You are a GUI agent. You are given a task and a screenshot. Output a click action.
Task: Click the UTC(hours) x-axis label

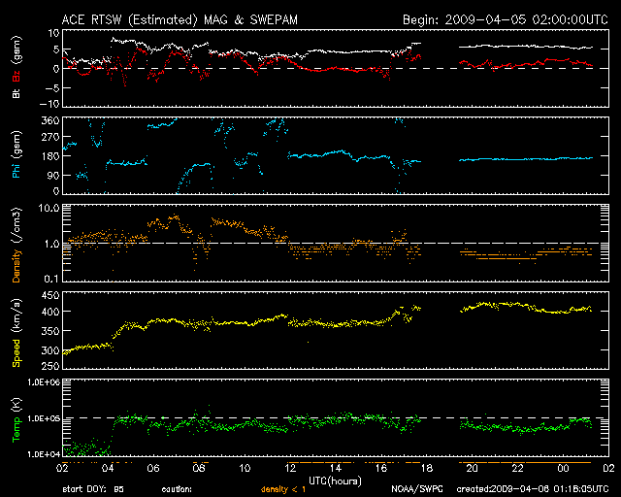click(336, 480)
